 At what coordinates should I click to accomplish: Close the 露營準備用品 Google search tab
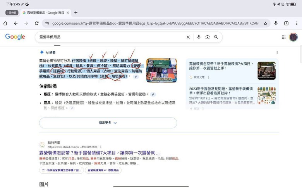[x=68, y=13]
